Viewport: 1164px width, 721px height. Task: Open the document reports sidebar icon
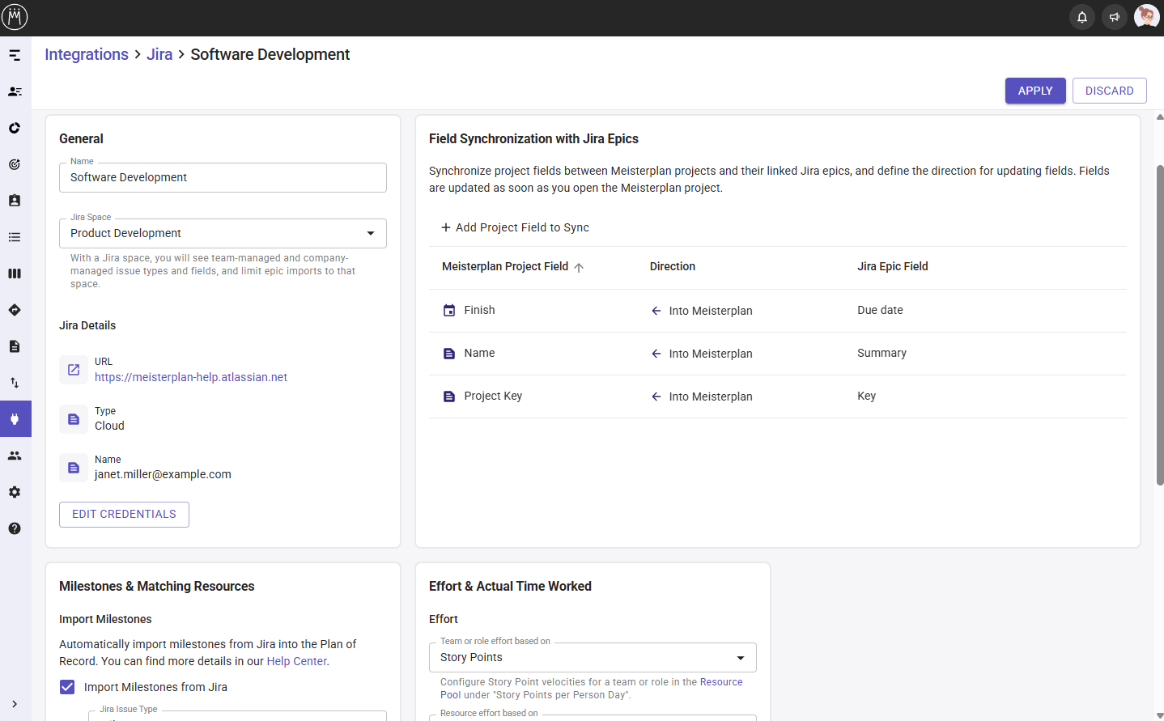pos(15,346)
